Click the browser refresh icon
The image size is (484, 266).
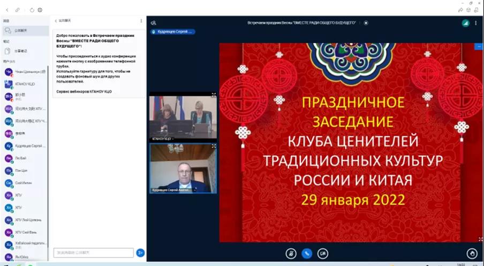tap(32, 9)
